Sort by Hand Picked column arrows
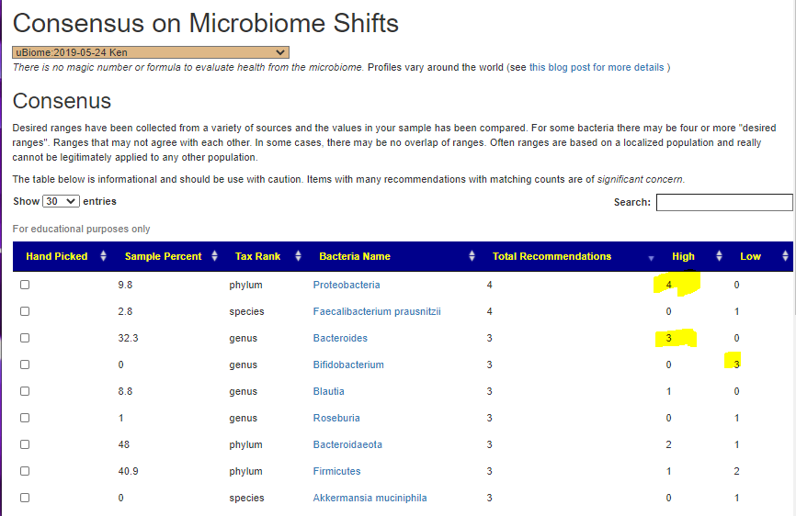796x516 pixels. [x=104, y=256]
